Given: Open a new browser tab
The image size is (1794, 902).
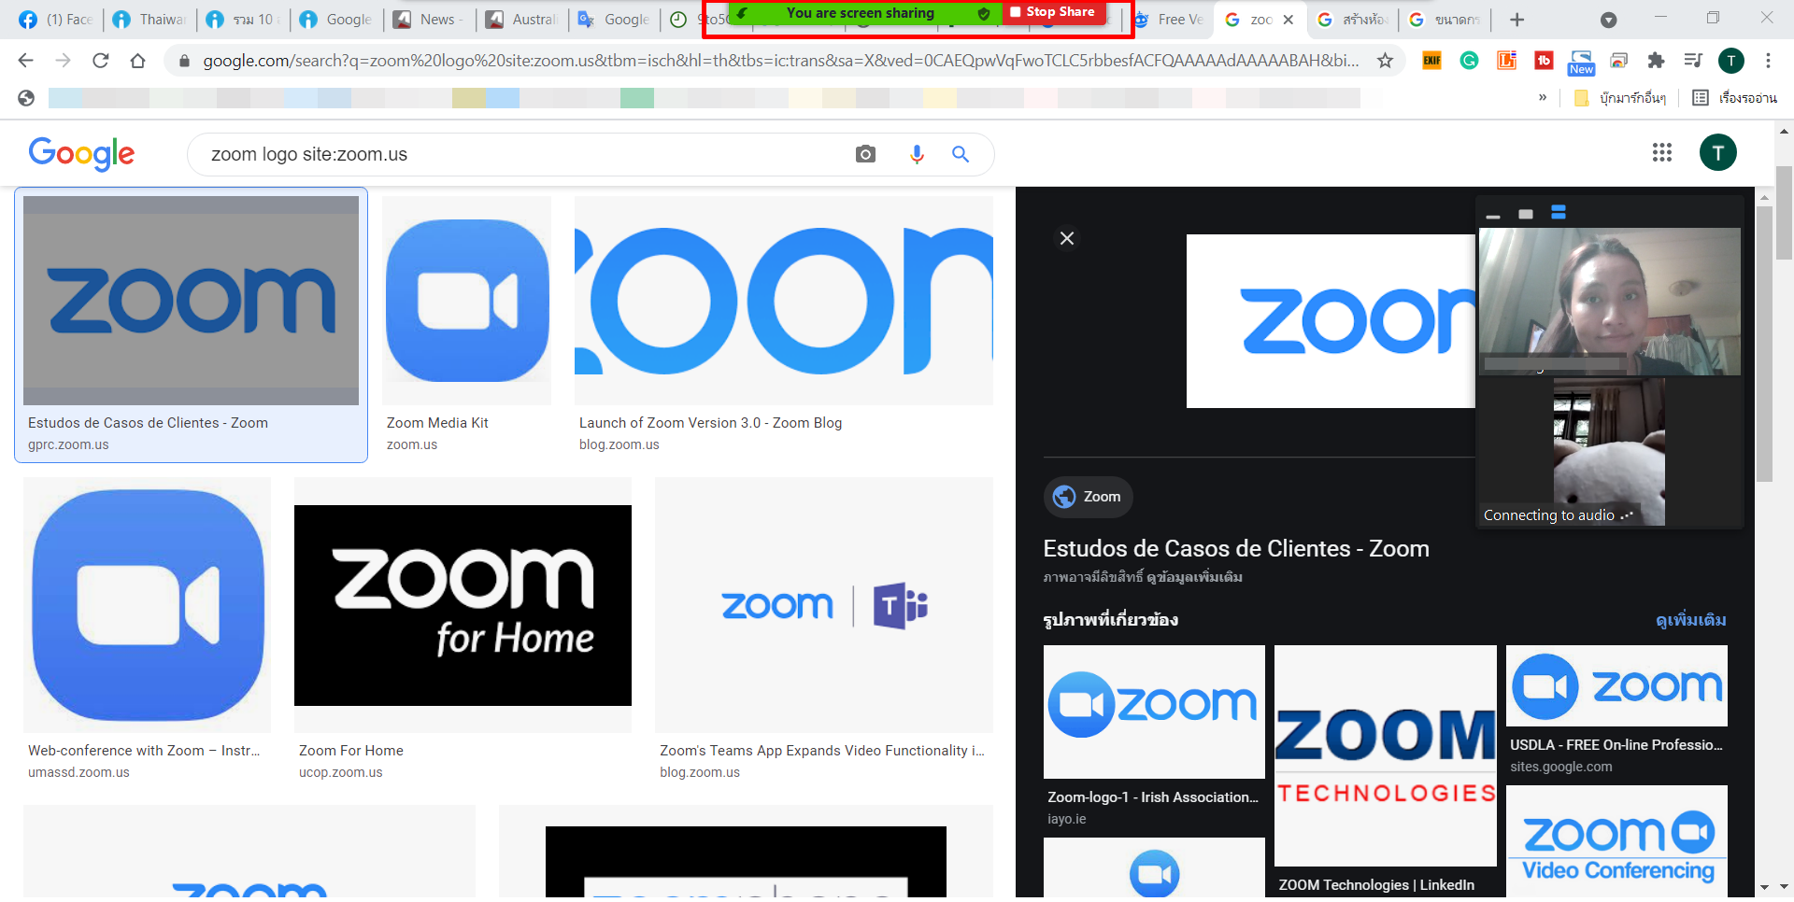Looking at the screenshot, I should (x=1517, y=20).
